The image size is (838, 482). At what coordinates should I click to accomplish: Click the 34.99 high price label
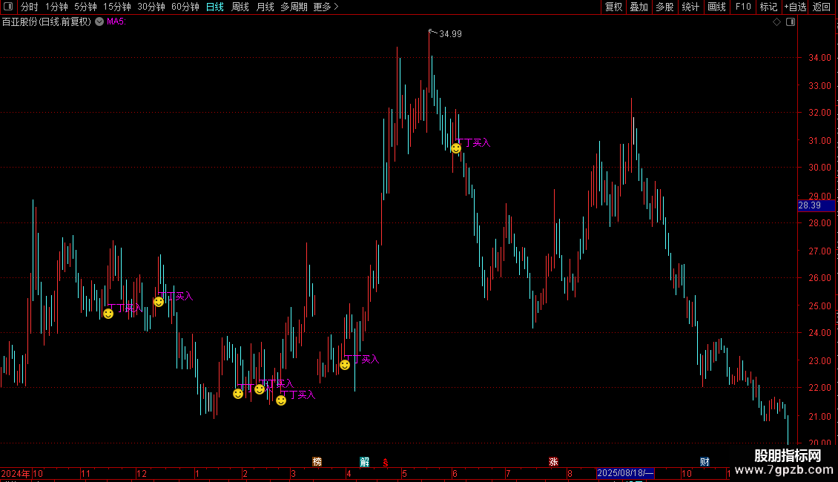(x=450, y=33)
